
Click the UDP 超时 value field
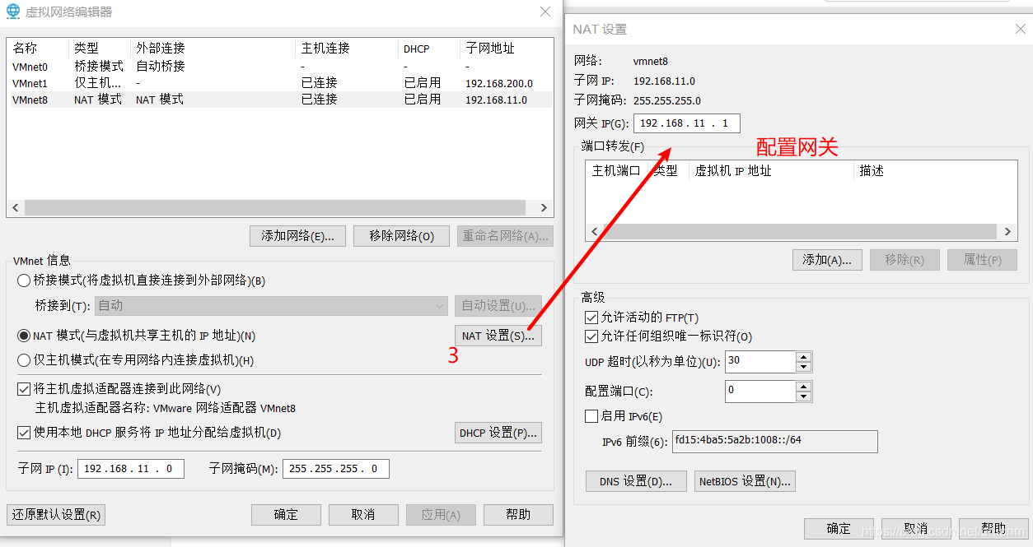(760, 362)
